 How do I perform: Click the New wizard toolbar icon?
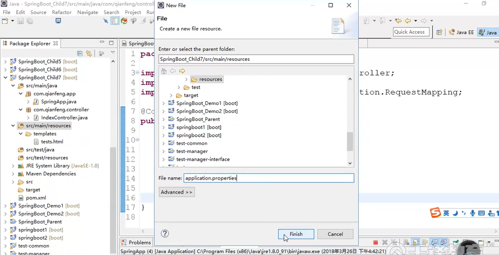click(5, 21)
